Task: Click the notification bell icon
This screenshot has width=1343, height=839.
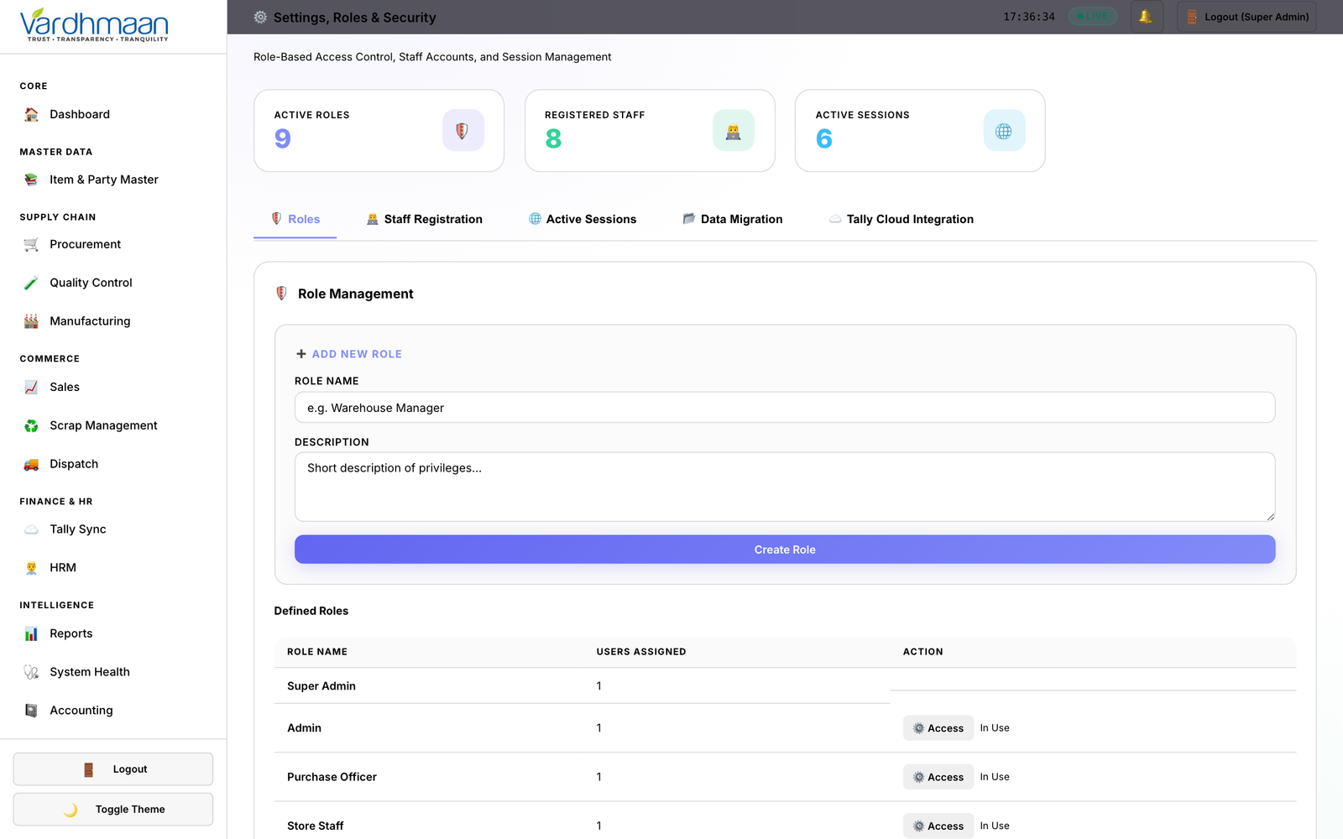Action: (1146, 17)
